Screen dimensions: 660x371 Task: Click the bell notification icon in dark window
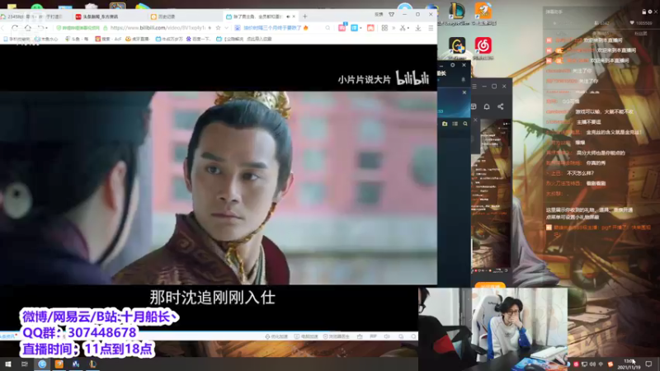point(487,106)
